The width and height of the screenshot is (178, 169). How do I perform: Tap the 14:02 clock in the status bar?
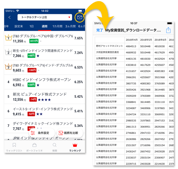[x=45, y=11]
